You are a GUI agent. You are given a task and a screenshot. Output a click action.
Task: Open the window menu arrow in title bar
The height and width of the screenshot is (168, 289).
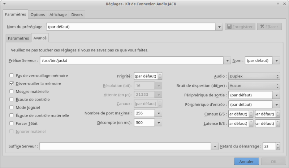coord(4,4)
